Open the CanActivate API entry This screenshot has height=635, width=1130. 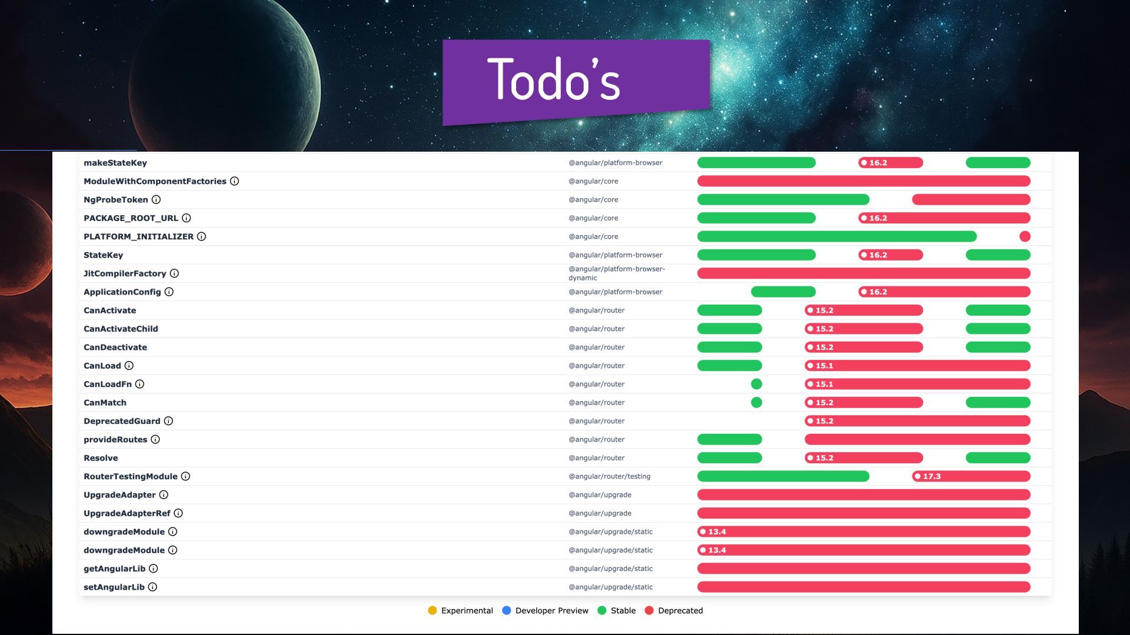109,310
